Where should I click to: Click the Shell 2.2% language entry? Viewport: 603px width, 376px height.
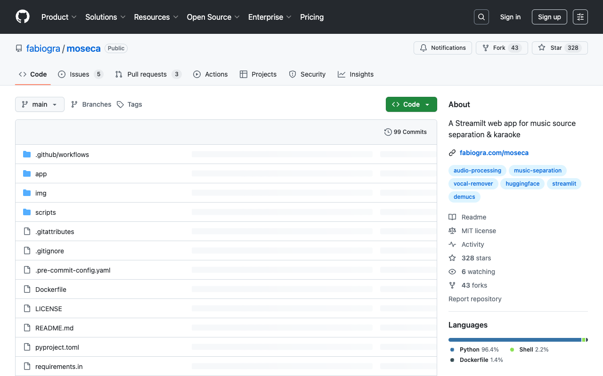click(529, 350)
